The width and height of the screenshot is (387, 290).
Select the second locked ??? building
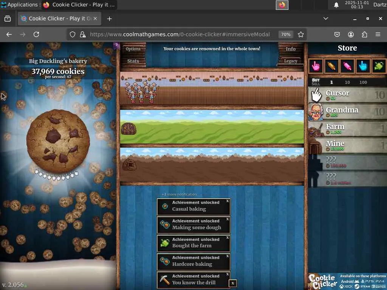click(348, 179)
